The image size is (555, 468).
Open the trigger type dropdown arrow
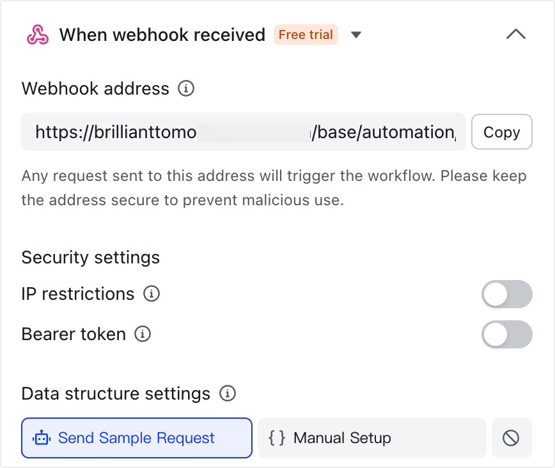[356, 35]
